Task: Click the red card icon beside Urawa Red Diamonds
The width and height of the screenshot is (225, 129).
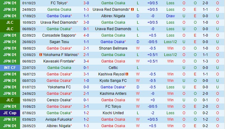Action: (132, 10)
